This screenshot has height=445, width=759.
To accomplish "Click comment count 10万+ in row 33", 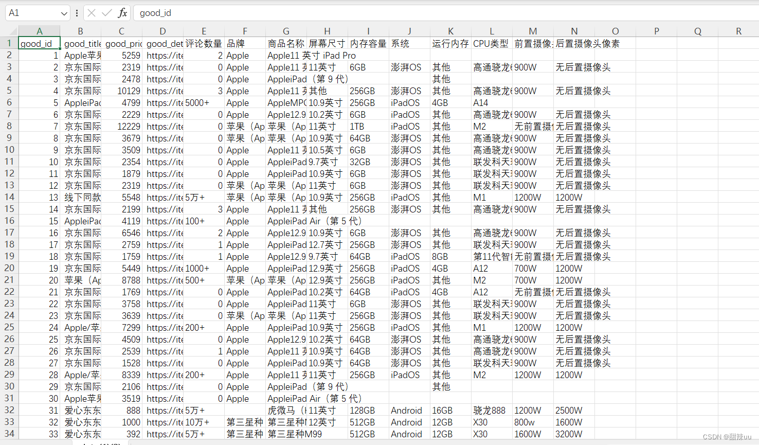I will [204, 422].
